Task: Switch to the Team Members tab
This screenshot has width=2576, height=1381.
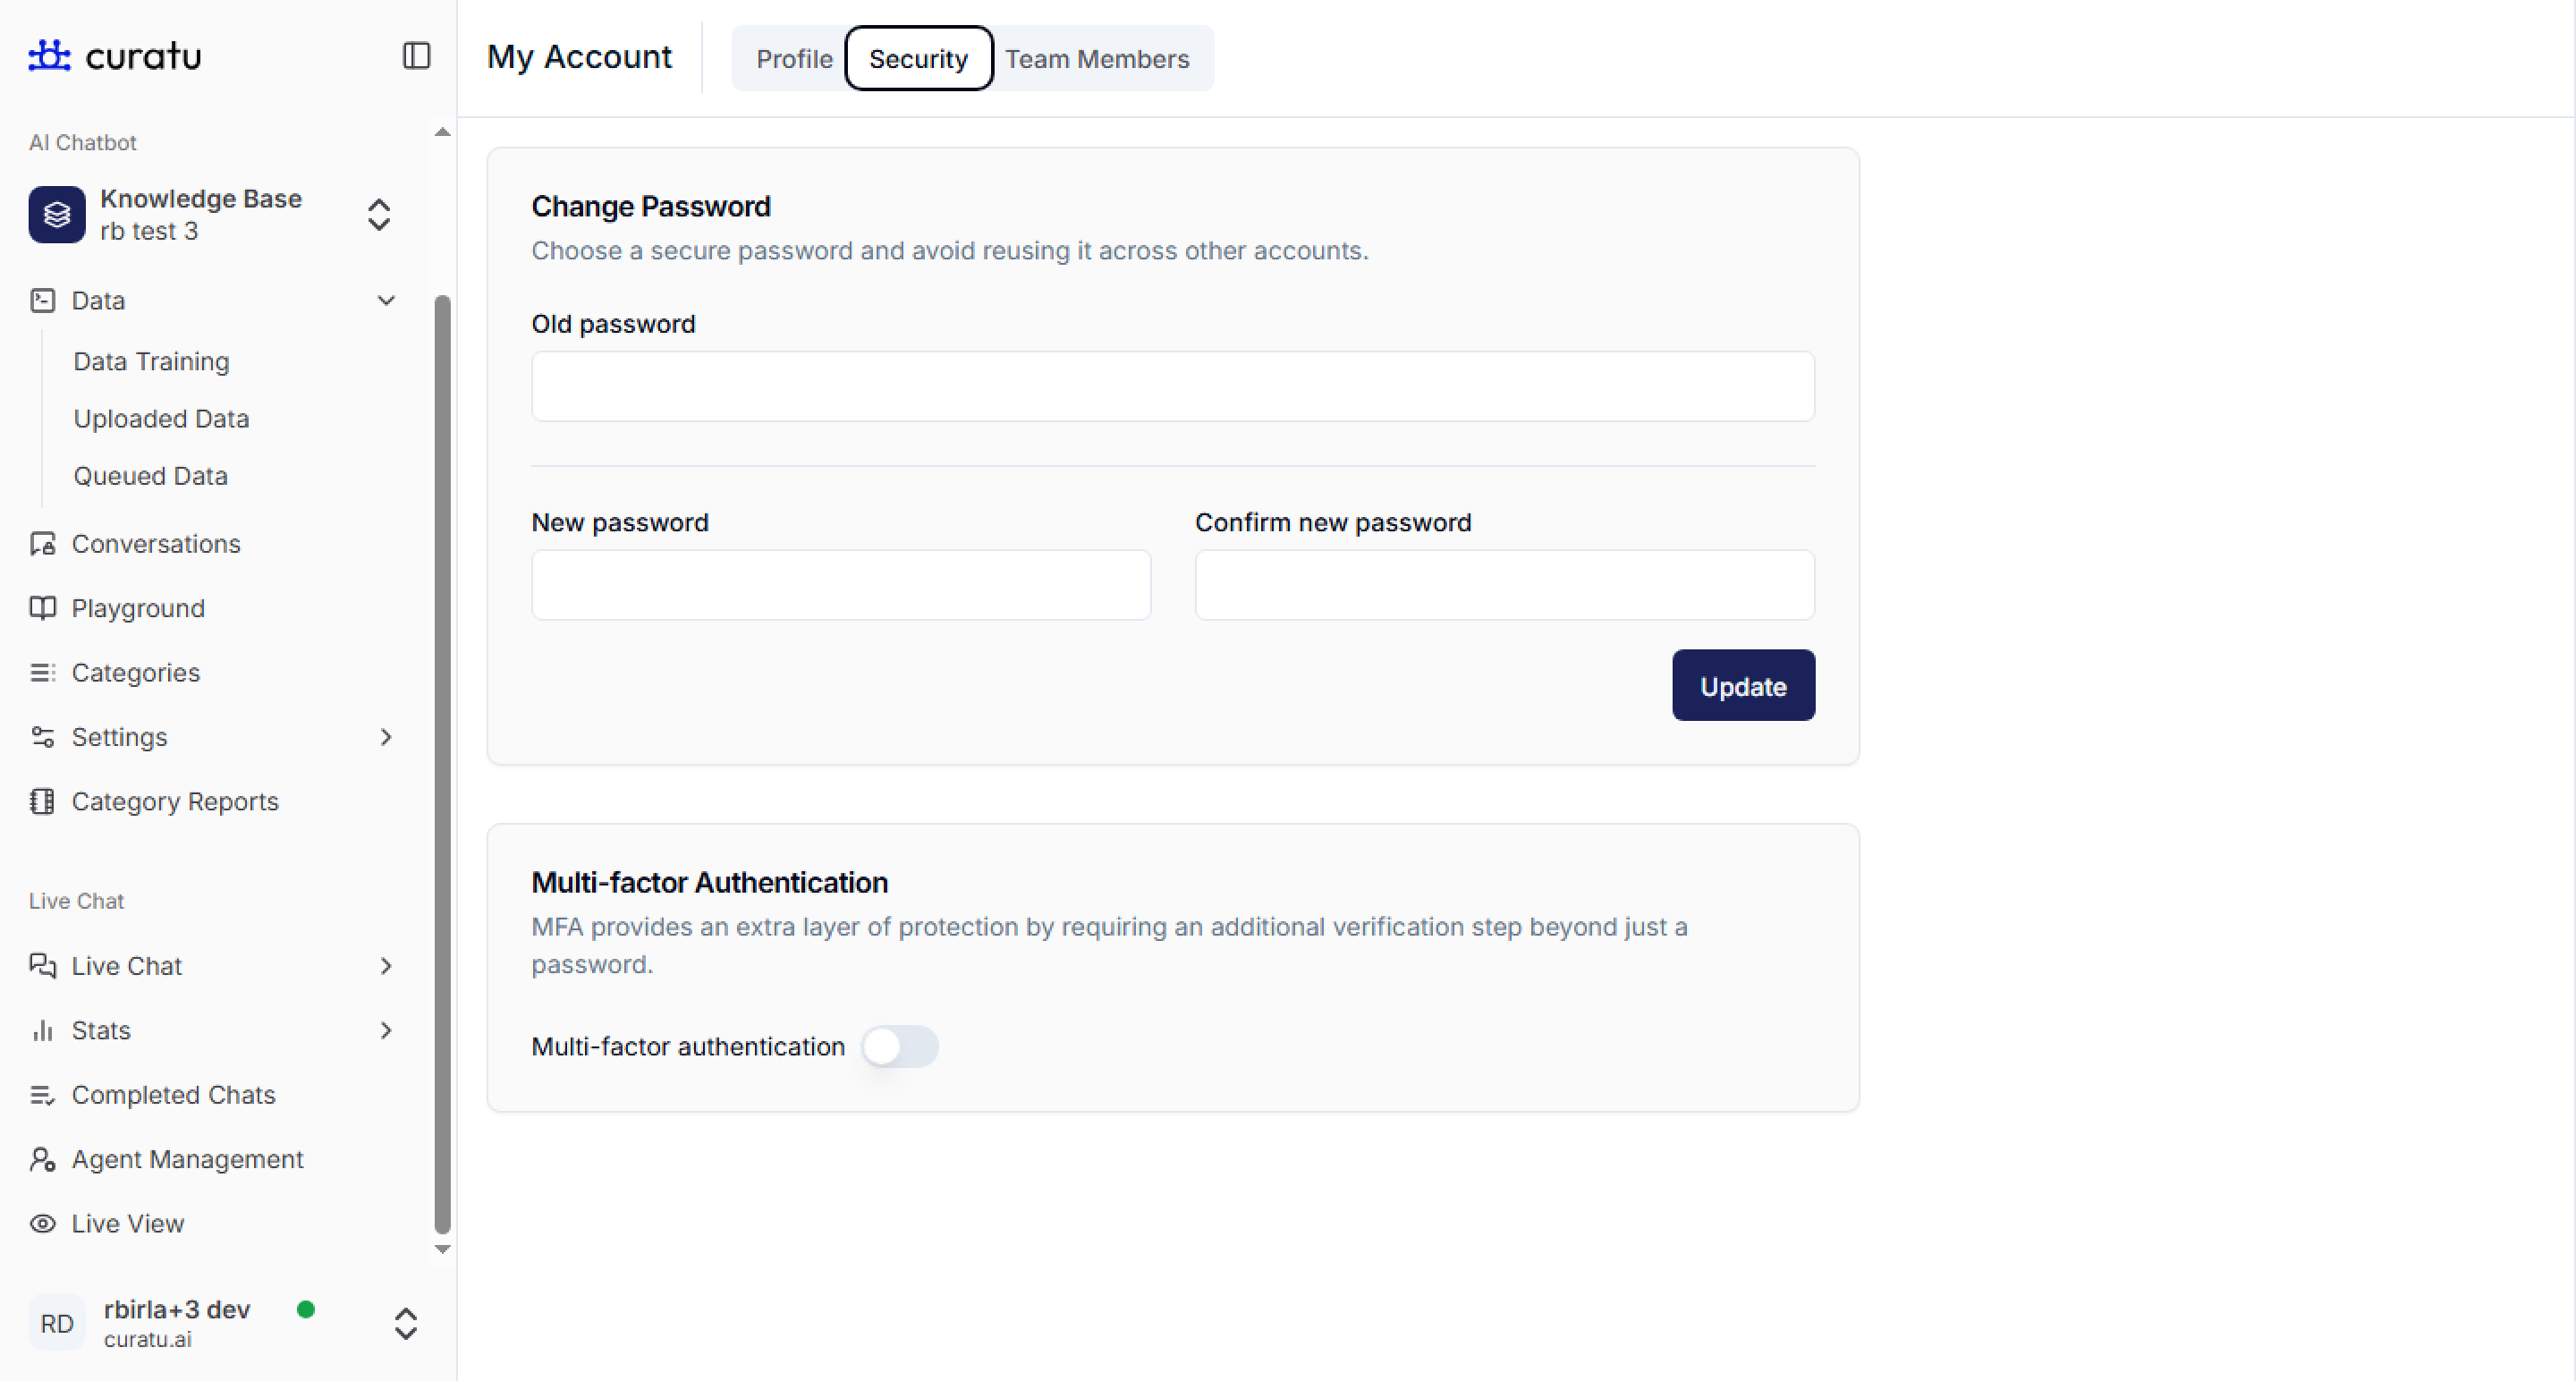Action: [1097, 59]
